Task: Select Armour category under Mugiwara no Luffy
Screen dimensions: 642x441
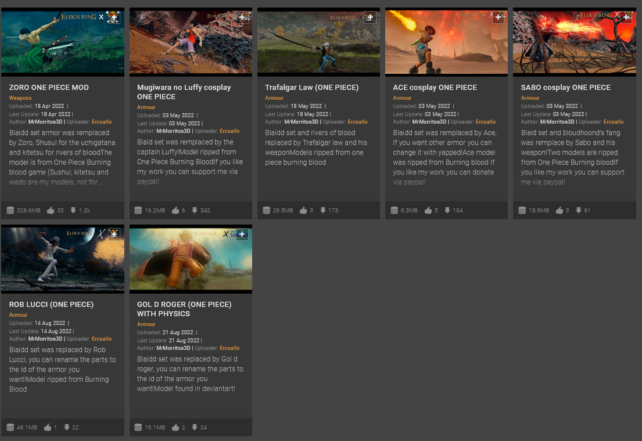Action: [146, 107]
